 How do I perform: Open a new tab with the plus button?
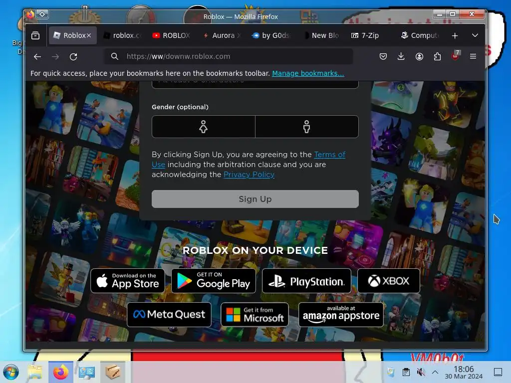[455, 35]
